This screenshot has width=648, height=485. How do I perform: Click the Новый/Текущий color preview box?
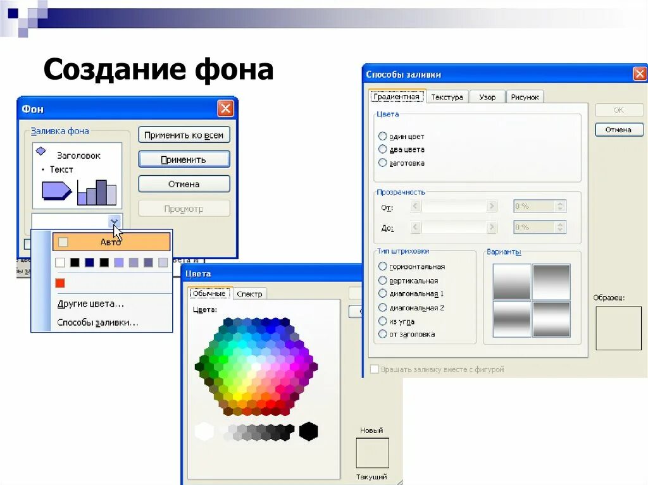coord(372,453)
